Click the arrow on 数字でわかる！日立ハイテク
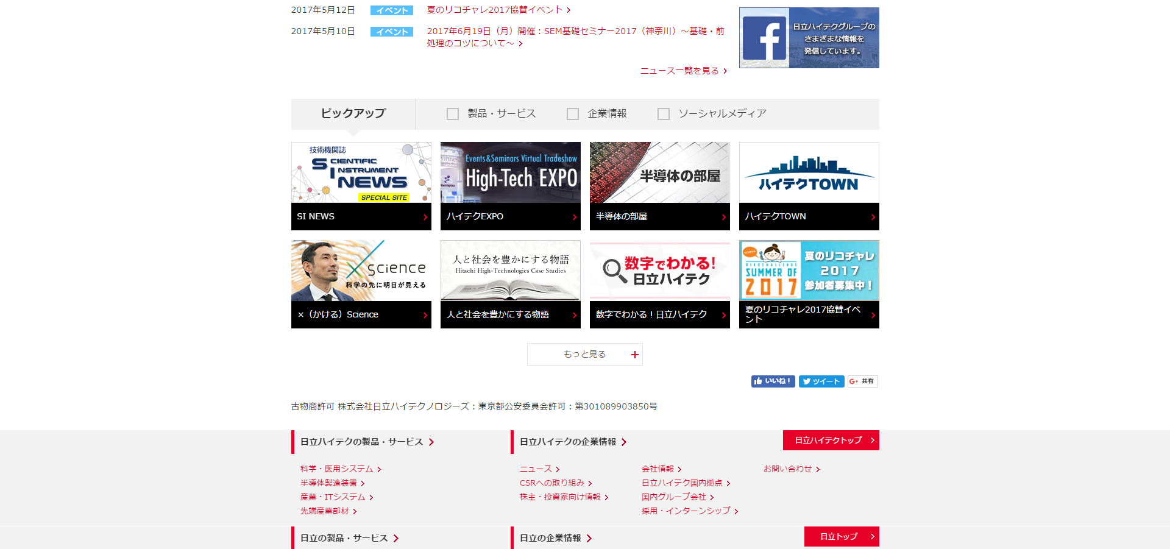Screen dimensions: 1170x549 [724, 314]
